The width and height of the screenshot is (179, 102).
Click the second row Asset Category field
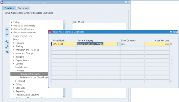[x=98, y=48]
